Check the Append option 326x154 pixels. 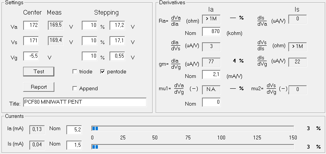click(x=75, y=88)
